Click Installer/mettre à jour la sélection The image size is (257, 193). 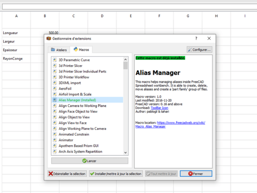[x=116, y=174]
